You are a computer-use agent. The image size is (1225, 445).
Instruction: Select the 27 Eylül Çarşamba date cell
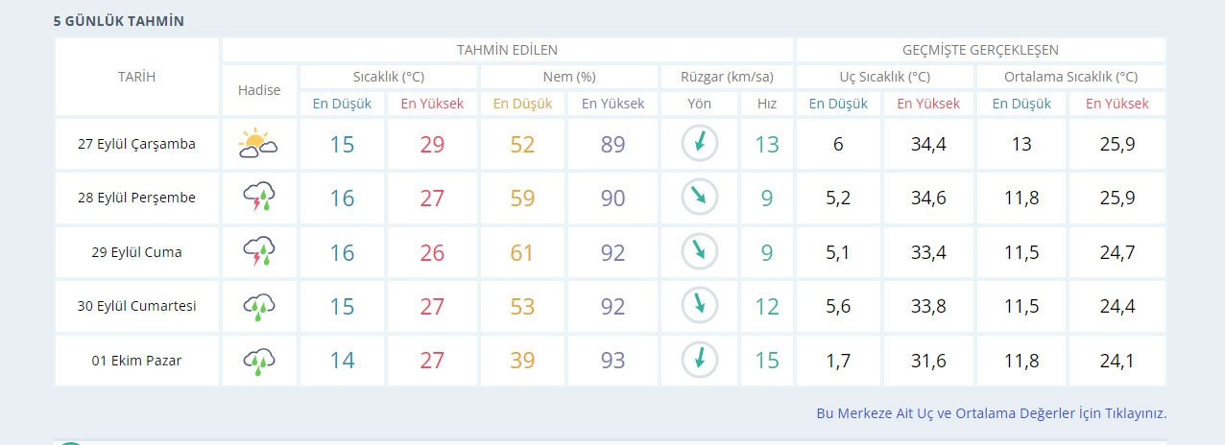pyautogui.click(x=136, y=144)
